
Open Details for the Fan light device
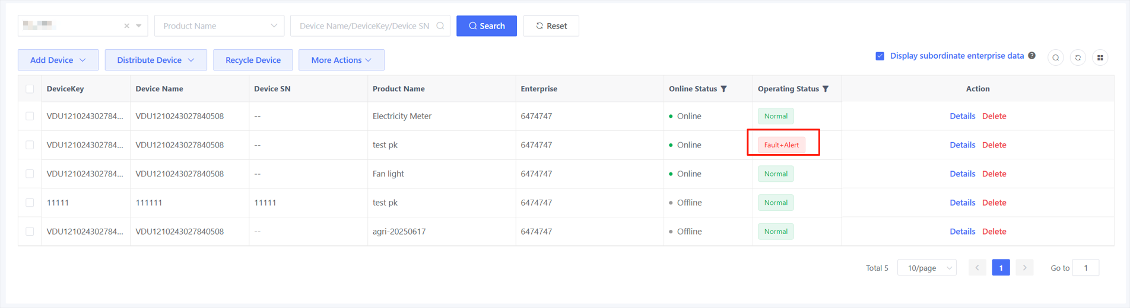962,174
